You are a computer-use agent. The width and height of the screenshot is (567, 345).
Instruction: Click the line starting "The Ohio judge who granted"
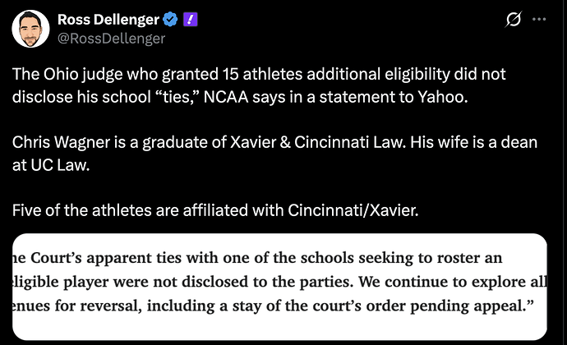pyautogui.click(x=259, y=74)
